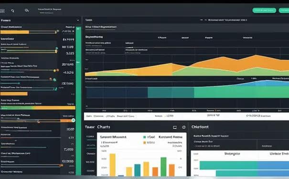Collapse the Fomers panel with its chevron
The image size is (289, 179).
click(78, 20)
